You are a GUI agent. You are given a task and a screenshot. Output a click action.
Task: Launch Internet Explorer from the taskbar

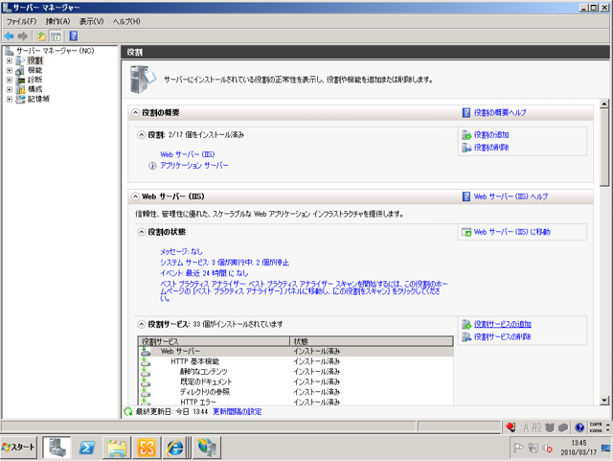[174, 448]
